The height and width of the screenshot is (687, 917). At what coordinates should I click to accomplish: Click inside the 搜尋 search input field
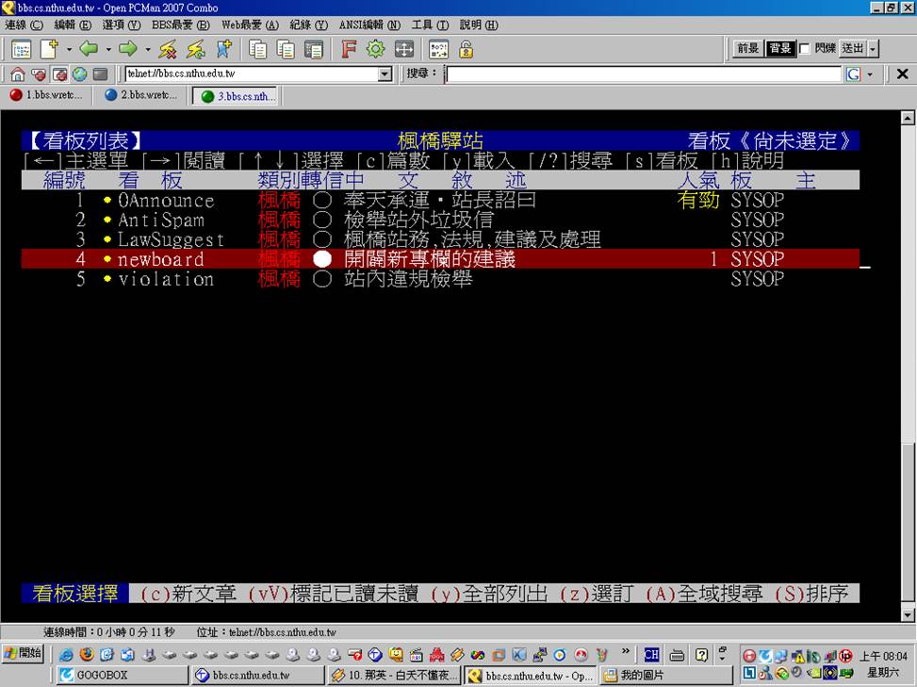coord(643,74)
